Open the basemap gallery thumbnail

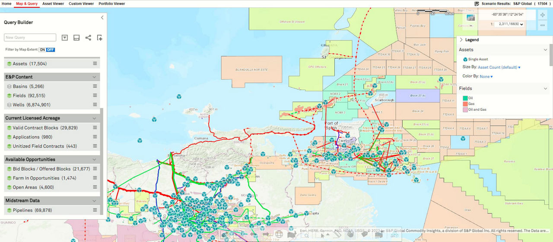pos(471,18)
